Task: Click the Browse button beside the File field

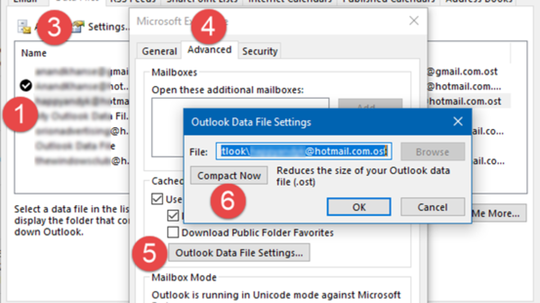Action: coord(432,152)
